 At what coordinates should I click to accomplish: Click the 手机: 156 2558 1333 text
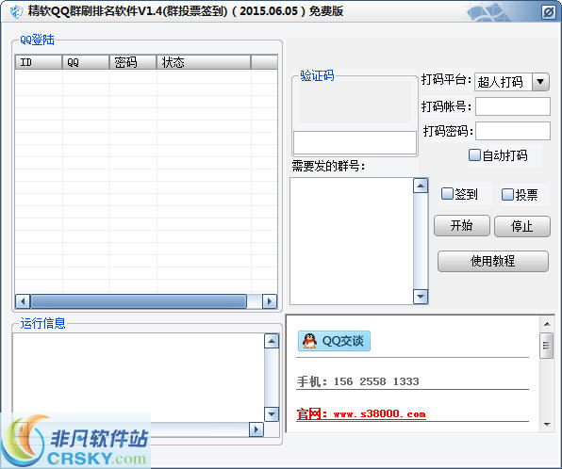pyautogui.click(x=357, y=381)
